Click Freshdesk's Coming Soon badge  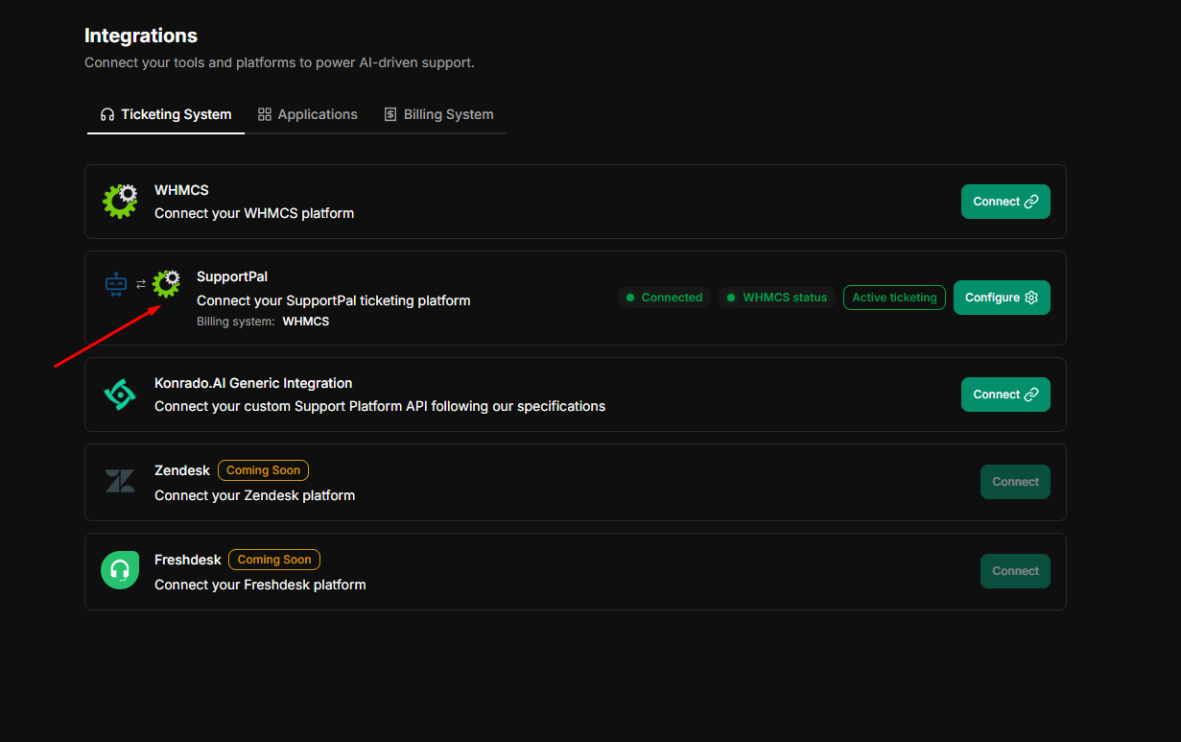[x=274, y=560]
